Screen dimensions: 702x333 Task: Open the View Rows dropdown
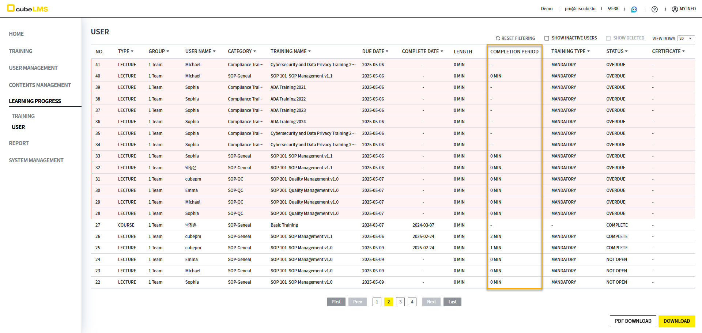point(686,38)
